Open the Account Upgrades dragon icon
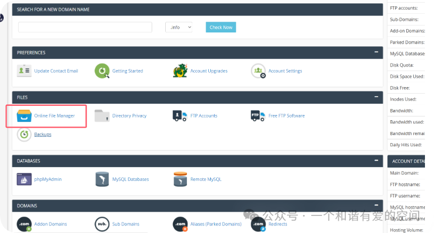This screenshot has height=233, width=434. point(180,71)
